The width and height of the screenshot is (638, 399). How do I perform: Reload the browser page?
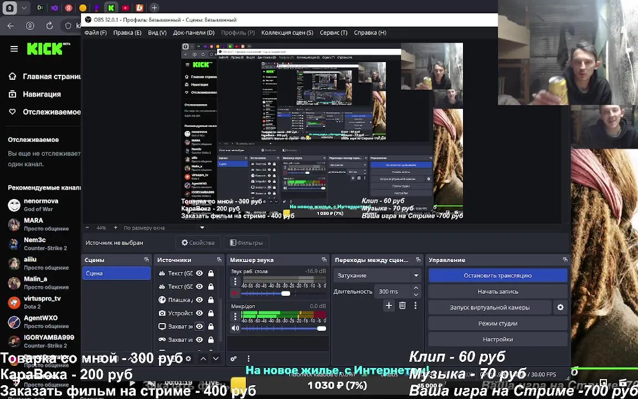coord(49,25)
